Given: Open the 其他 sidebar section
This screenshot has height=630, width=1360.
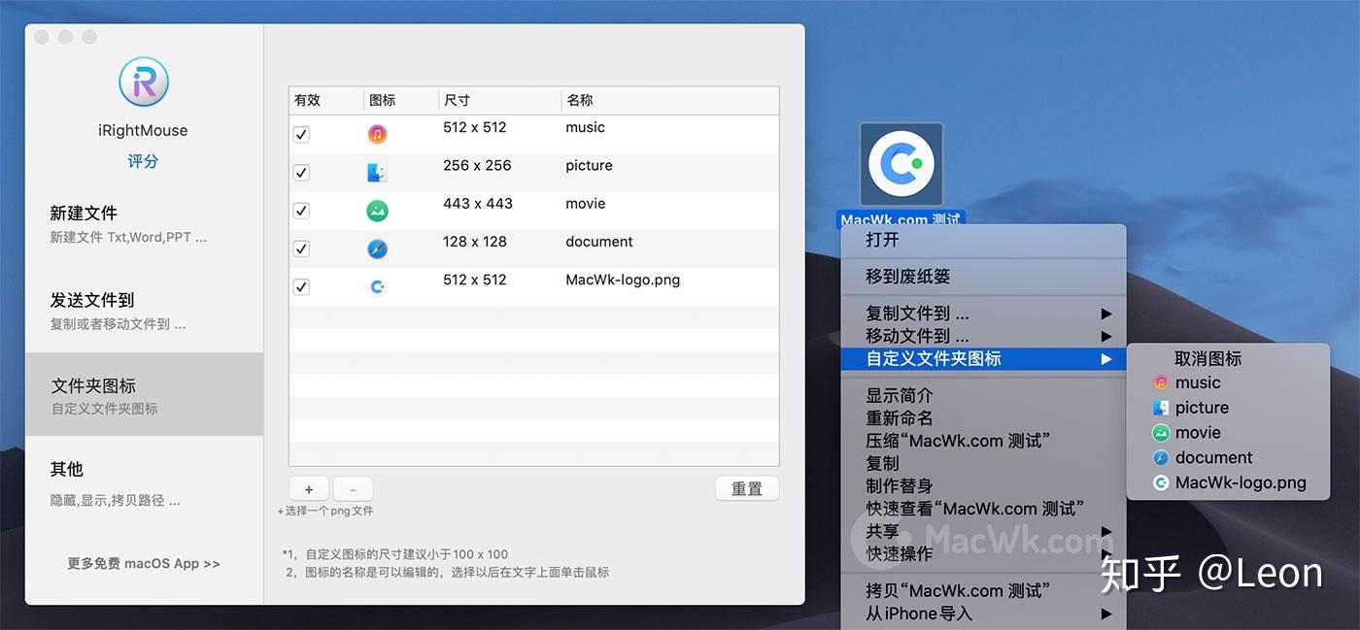Looking at the screenshot, I should pos(144,482).
